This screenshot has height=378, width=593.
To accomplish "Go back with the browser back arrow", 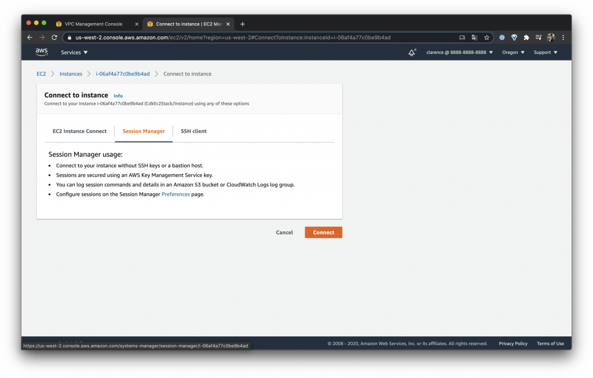I will click(x=30, y=38).
